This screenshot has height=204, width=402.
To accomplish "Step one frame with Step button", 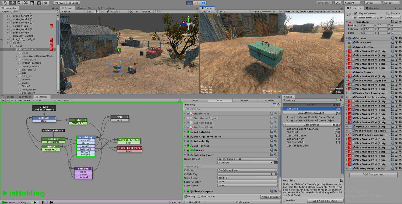I will coord(203,3).
